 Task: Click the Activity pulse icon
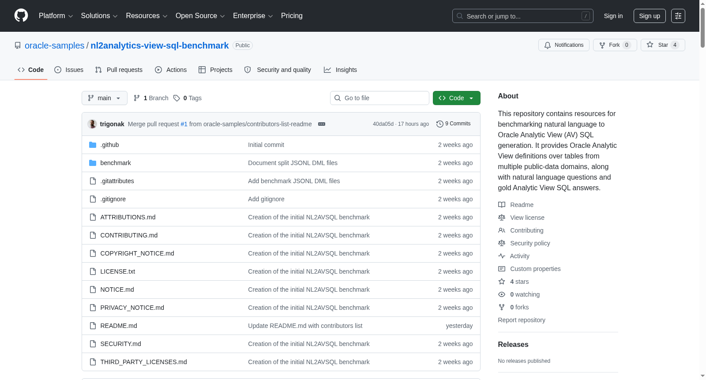click(502, 256)
